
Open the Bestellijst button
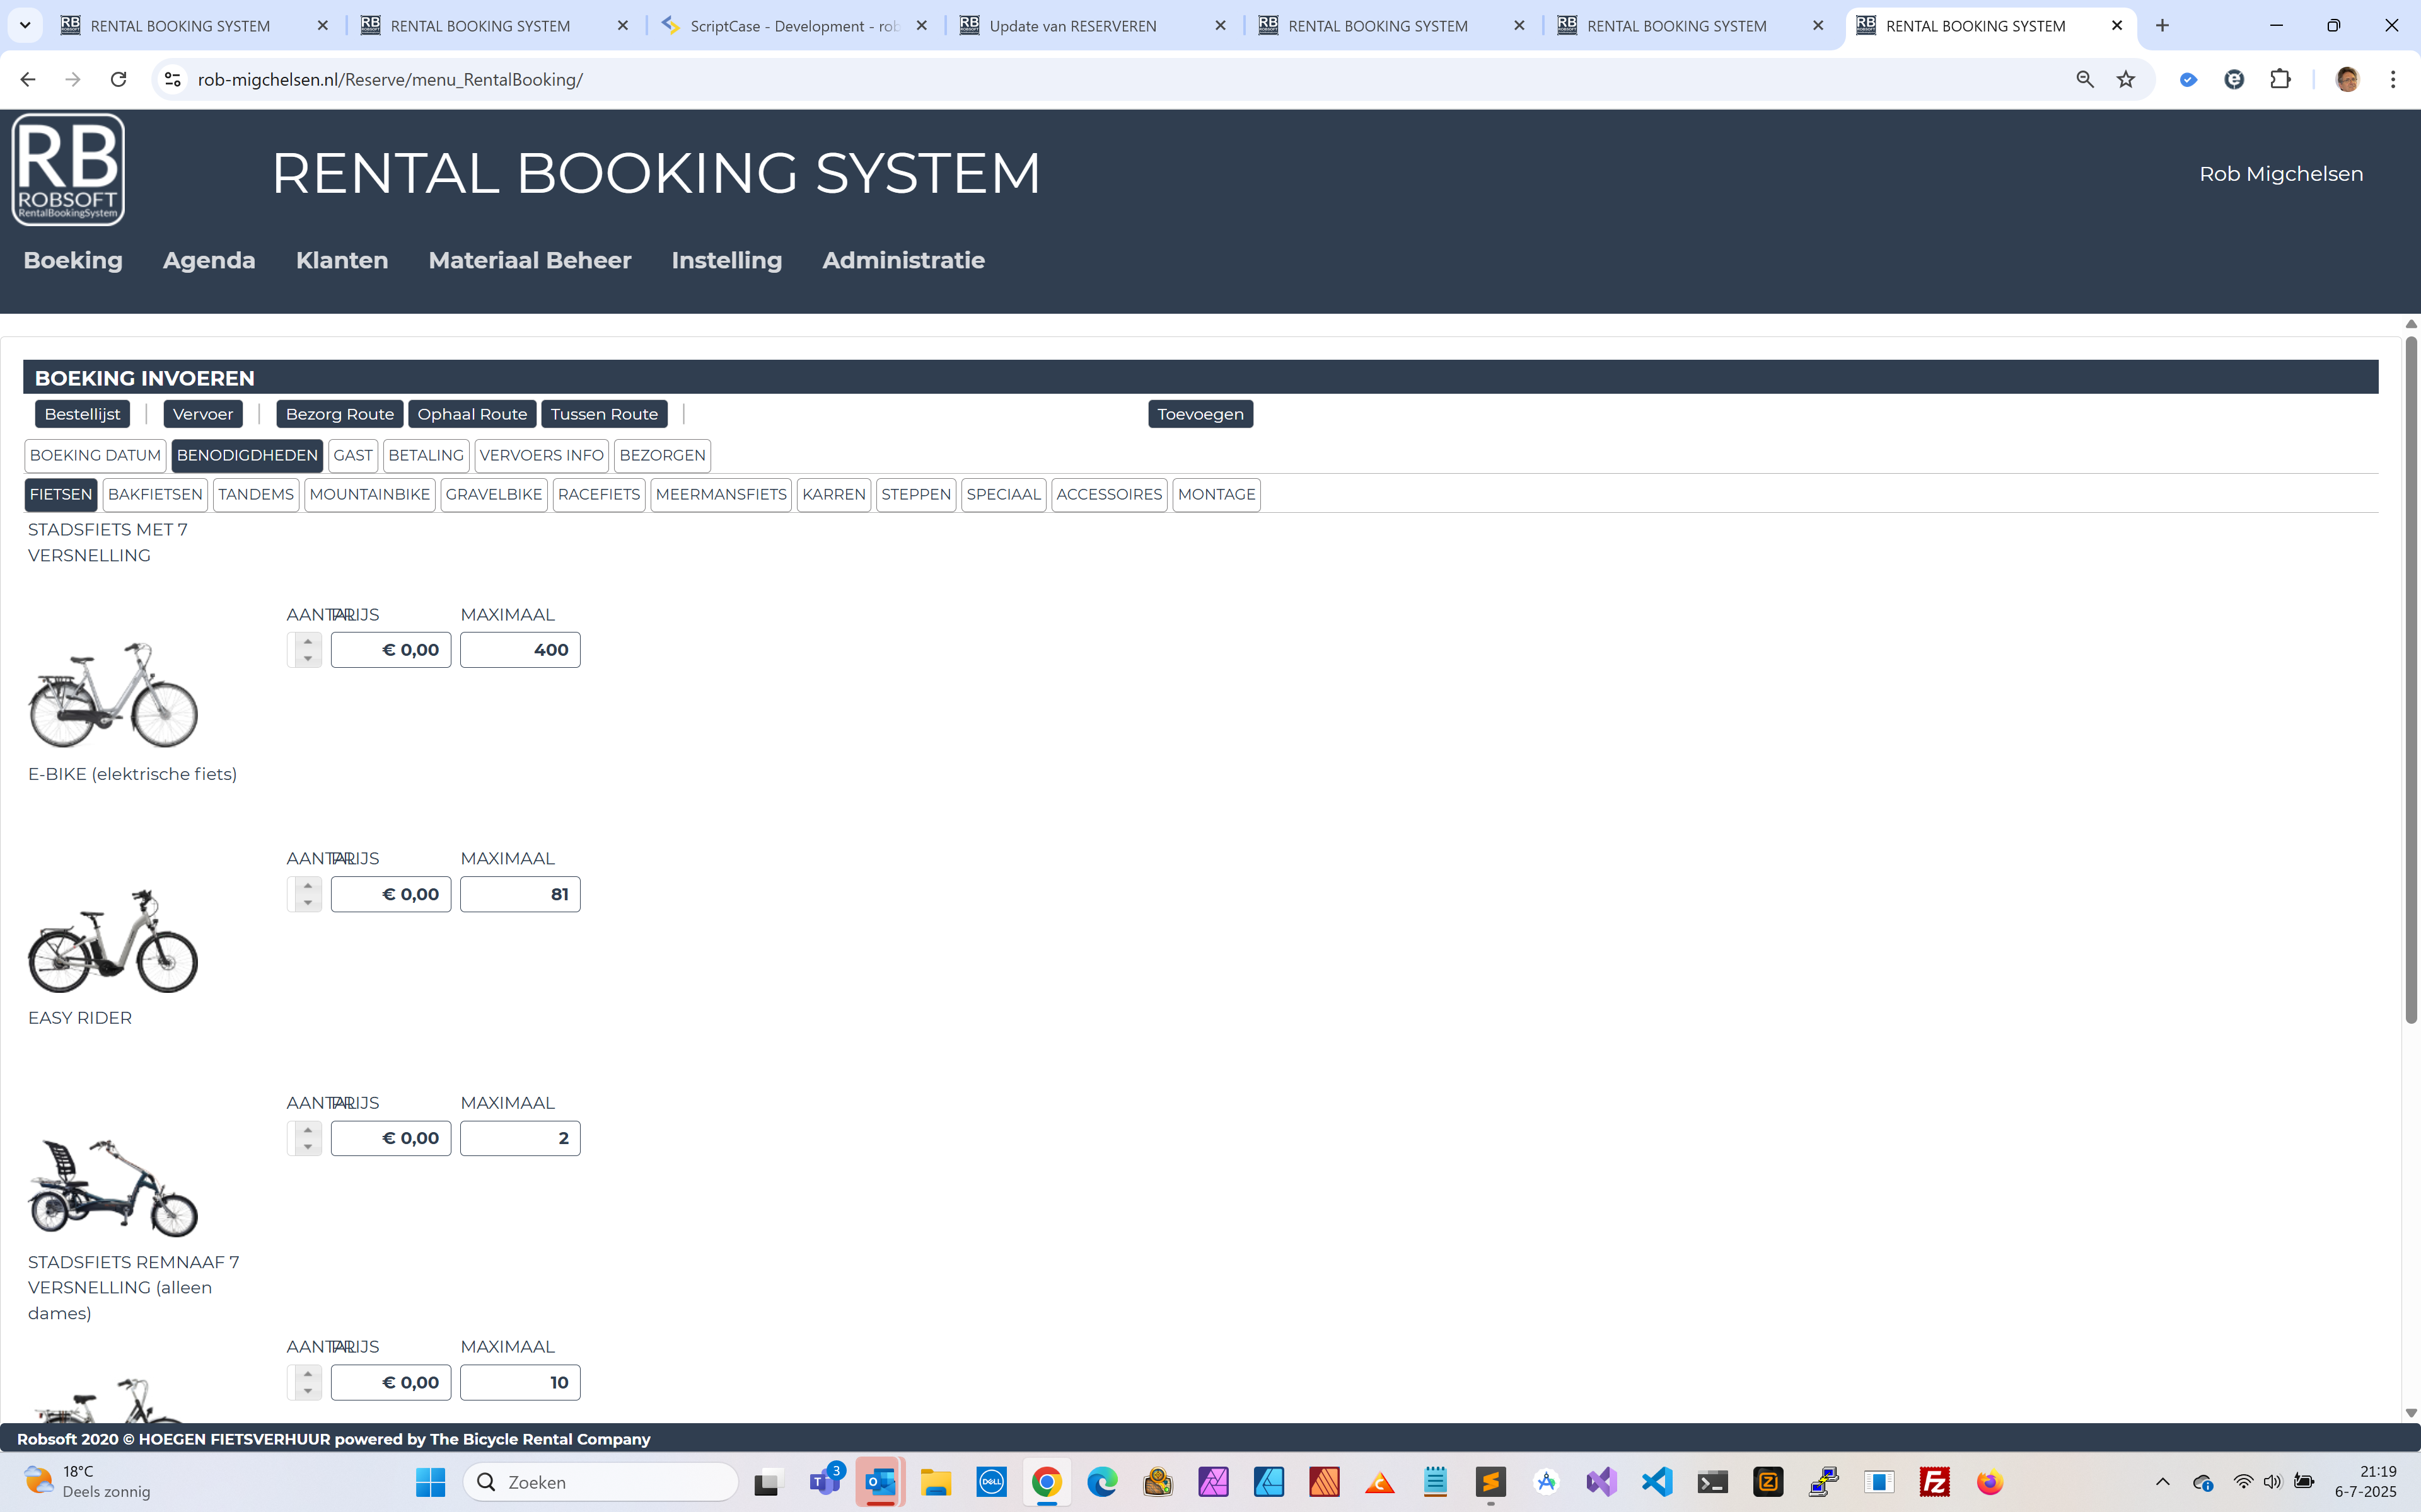click(x=82, y=414)
